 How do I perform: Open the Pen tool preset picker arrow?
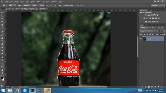(x=6, y=5)
